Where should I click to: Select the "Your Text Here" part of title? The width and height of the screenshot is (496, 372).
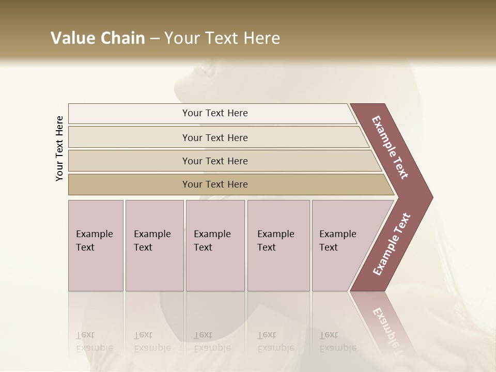[222, 38]
